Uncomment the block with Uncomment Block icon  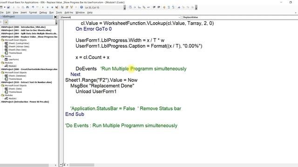click(x=173, y=7)
